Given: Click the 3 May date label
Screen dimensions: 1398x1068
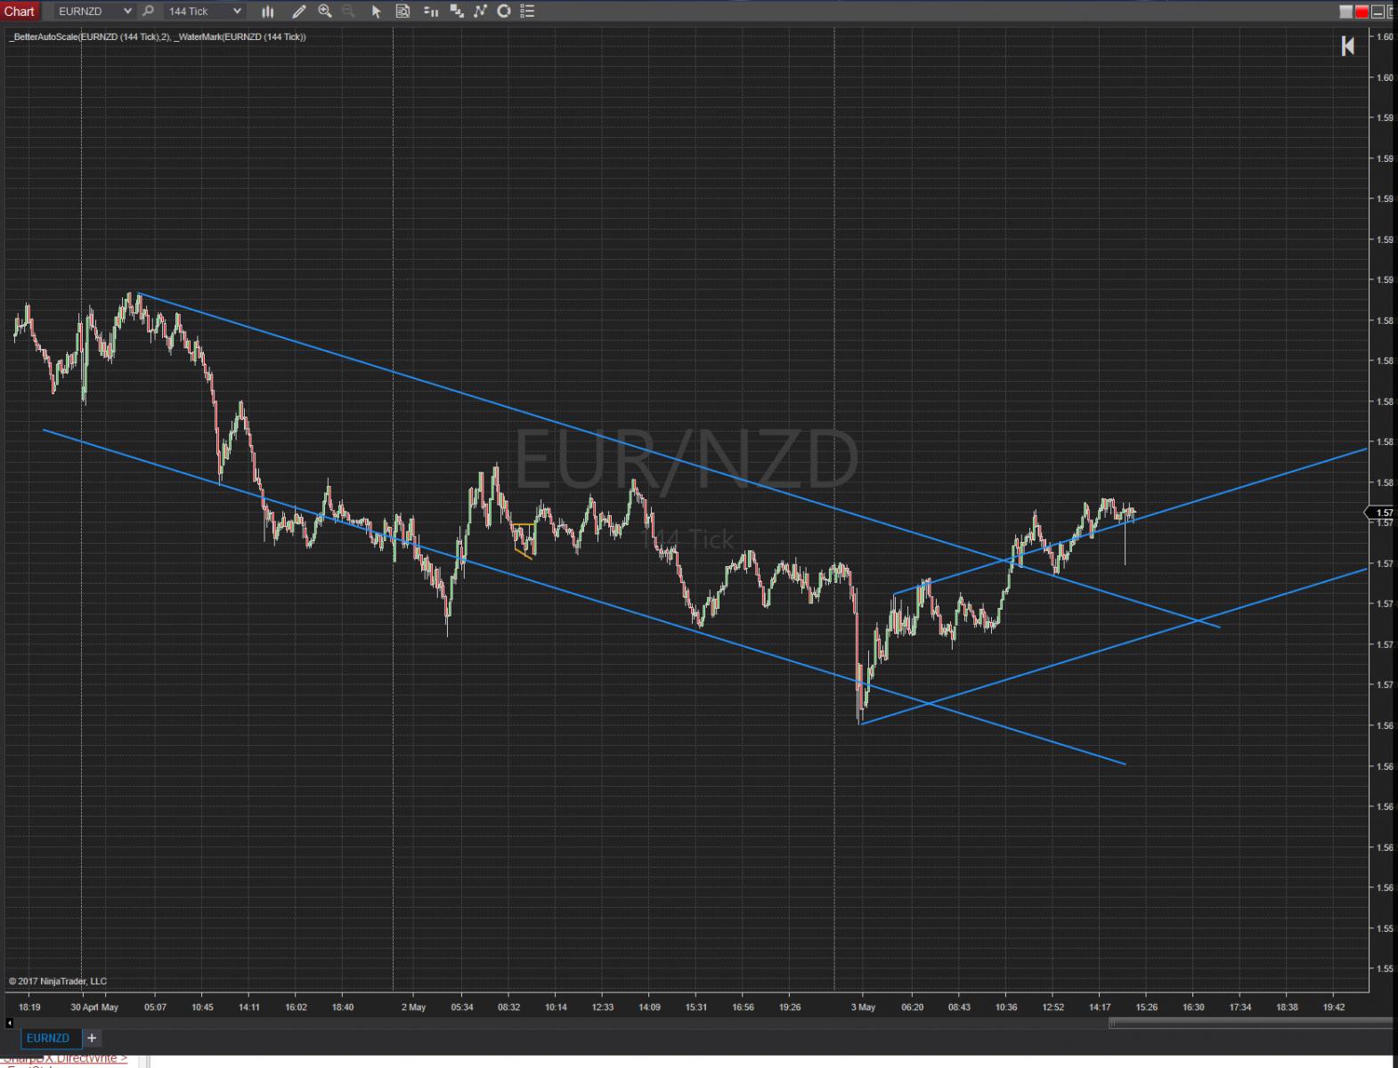Looking at the screenshot, I should tap(863, 1007).
